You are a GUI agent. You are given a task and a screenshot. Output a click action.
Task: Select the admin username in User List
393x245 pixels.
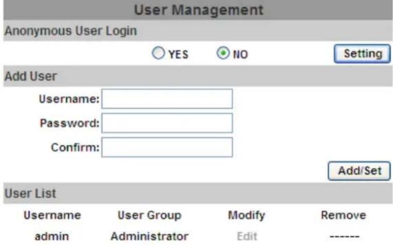(52, 236)
